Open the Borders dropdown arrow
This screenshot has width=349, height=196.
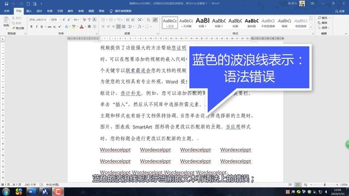click(x=151, y=27)
